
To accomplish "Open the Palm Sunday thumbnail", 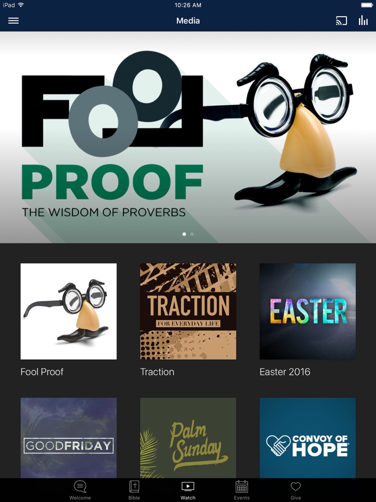I will point(188,438).
